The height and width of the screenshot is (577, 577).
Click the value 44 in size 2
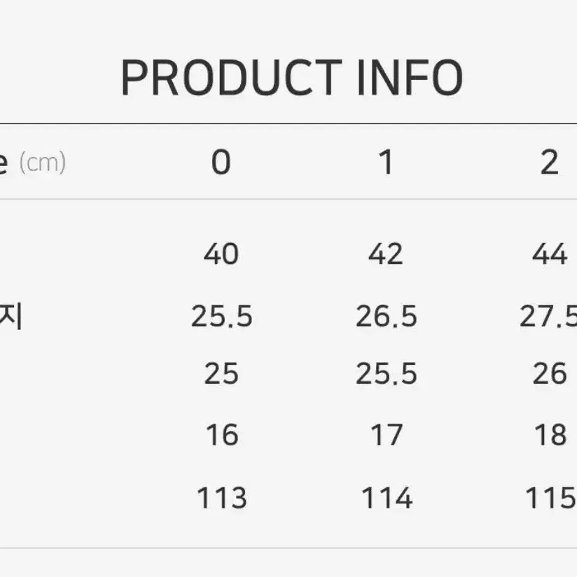(x=550, y=254)
